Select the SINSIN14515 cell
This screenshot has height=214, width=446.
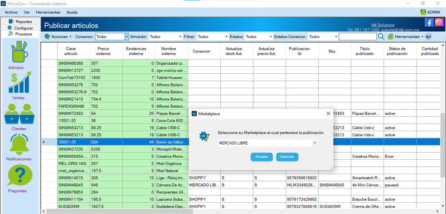pyautogui.click(x=74, y=178)
